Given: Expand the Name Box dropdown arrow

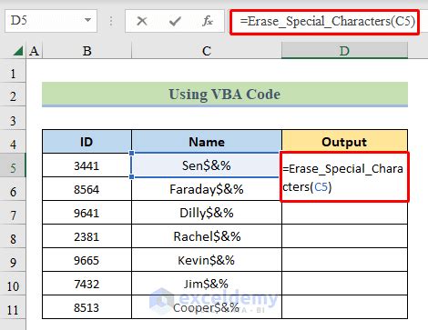Looking at the screenshot, I should click(x=87, y=20).
